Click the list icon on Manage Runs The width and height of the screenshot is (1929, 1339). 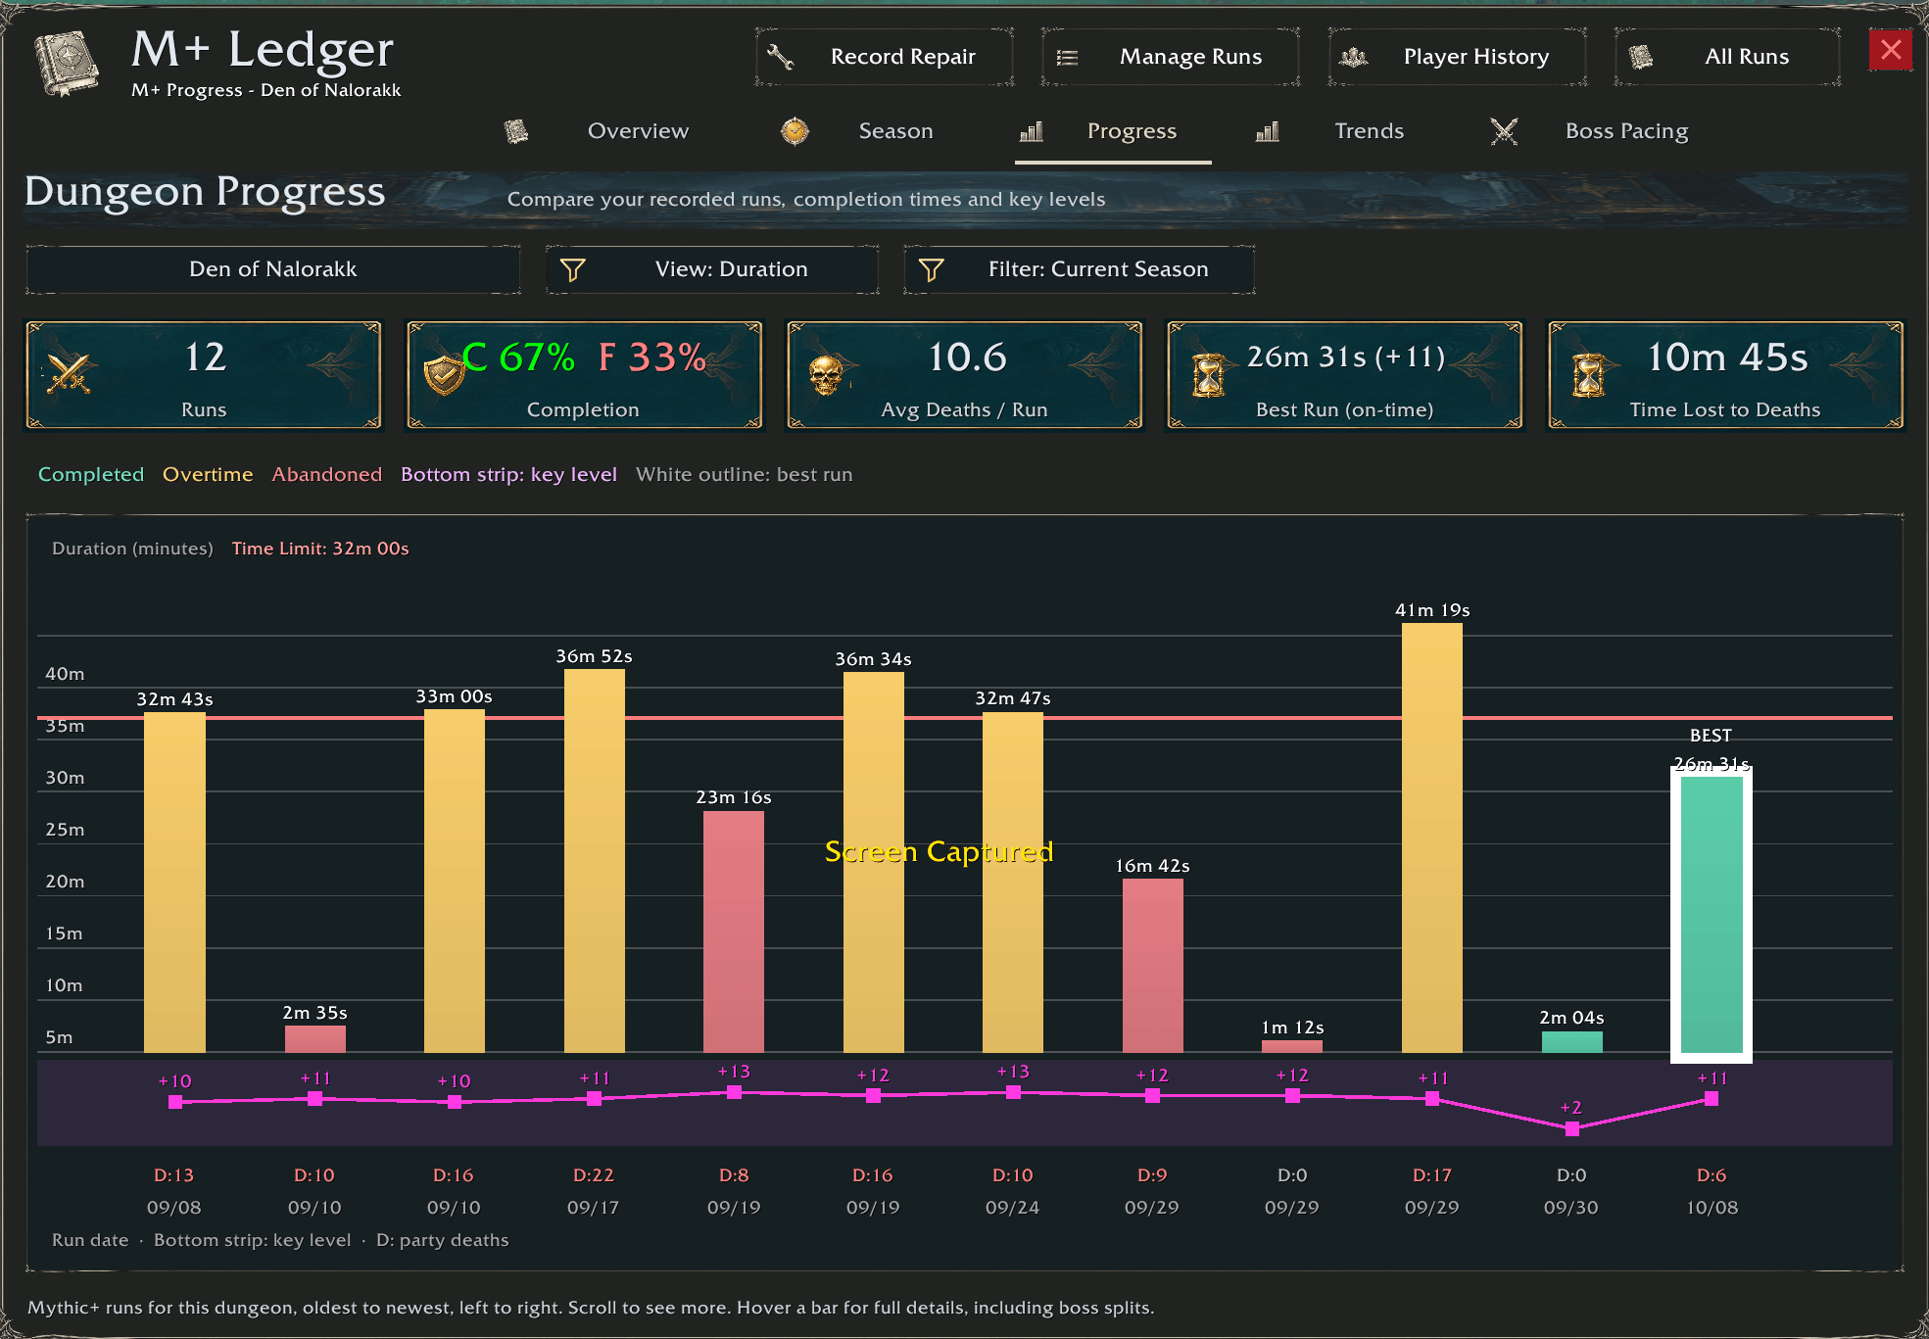click(1067, 58)
